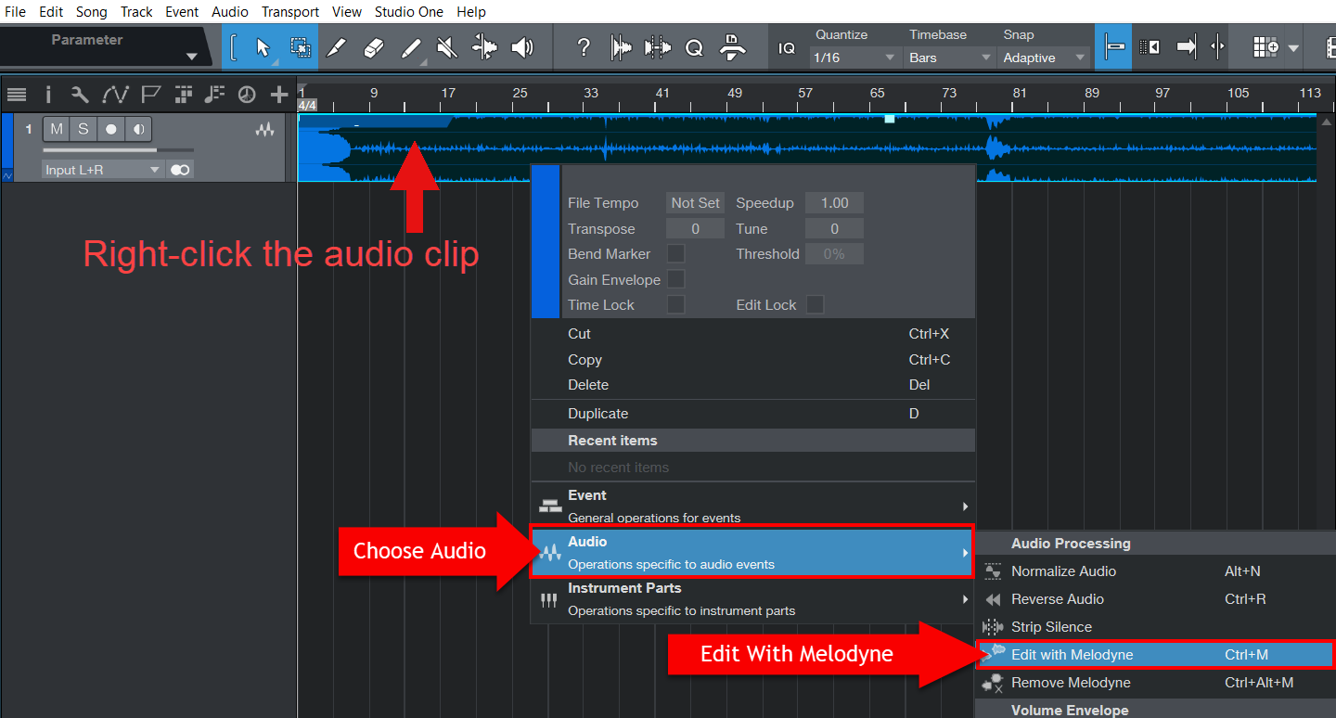
Task: Select the Listen tool
Action: [519, 46]
